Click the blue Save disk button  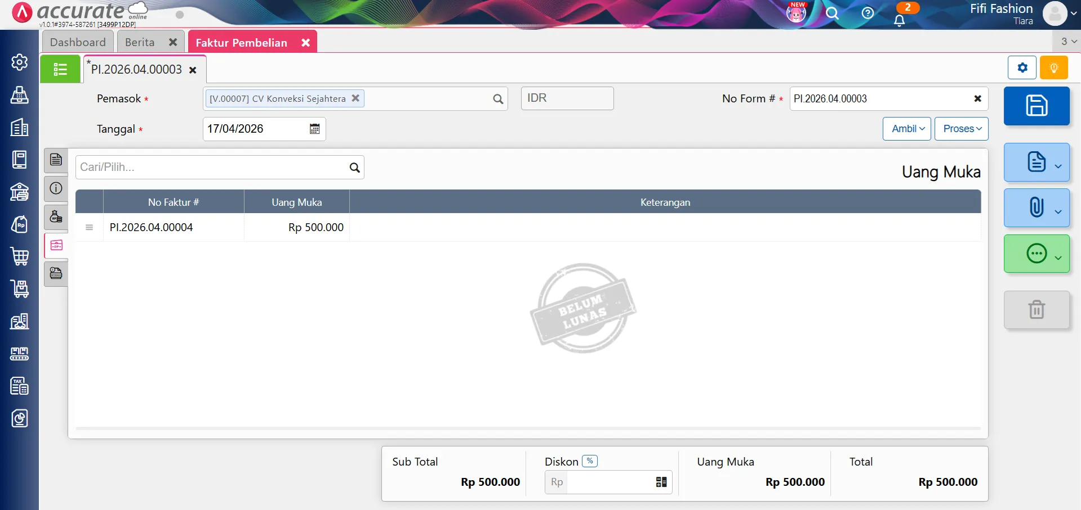pyautogui.click(x=1036, y=106)
